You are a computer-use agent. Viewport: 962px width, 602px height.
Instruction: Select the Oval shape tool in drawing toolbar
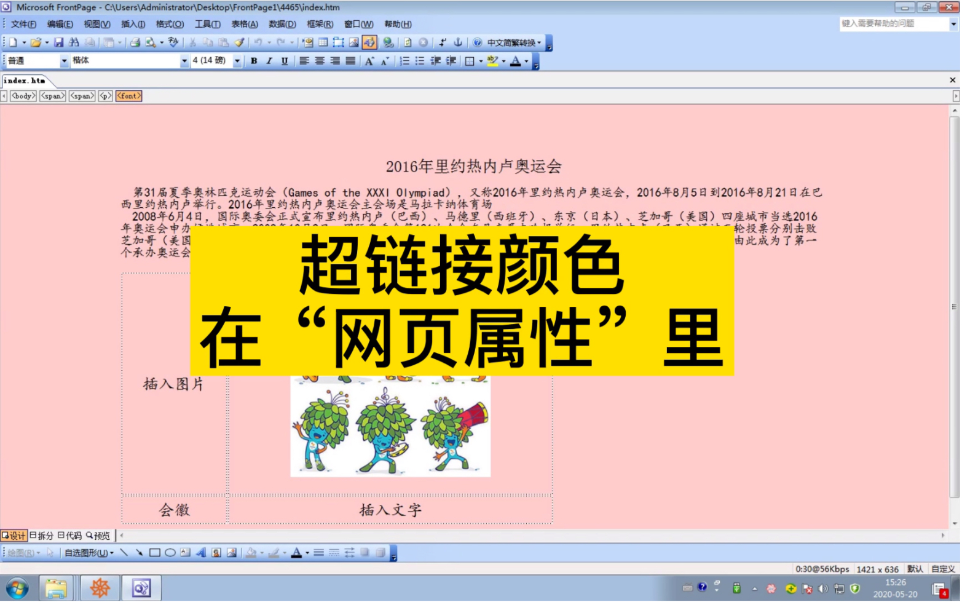169,553
